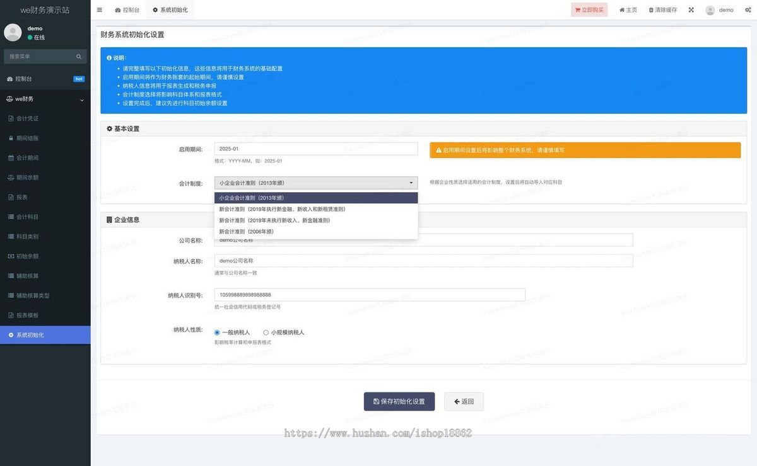Click the fullscreen toggle icon in top bar
The height and width of the screenshot is (466, 757).
tap(691, 9)
